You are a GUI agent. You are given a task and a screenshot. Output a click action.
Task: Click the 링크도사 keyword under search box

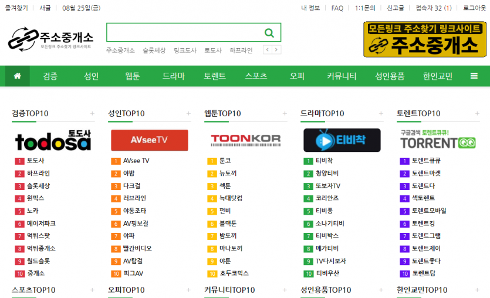coord(185,50)
